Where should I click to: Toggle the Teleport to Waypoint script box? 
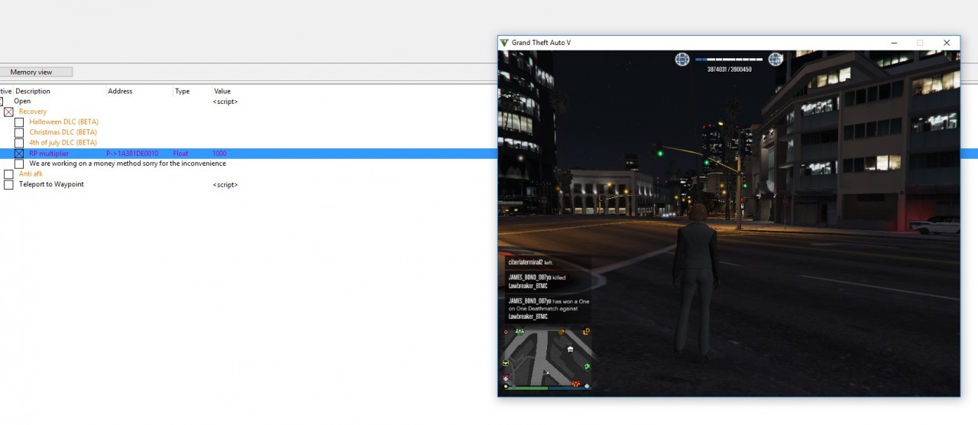pyautogui.click(x=8, y=185)
